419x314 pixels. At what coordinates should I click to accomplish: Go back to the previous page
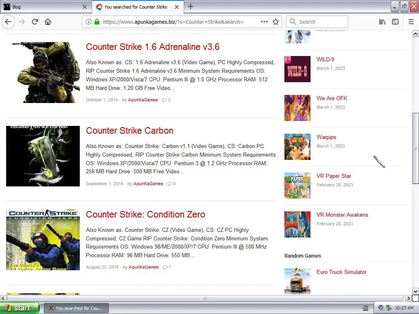pos(8,22)
